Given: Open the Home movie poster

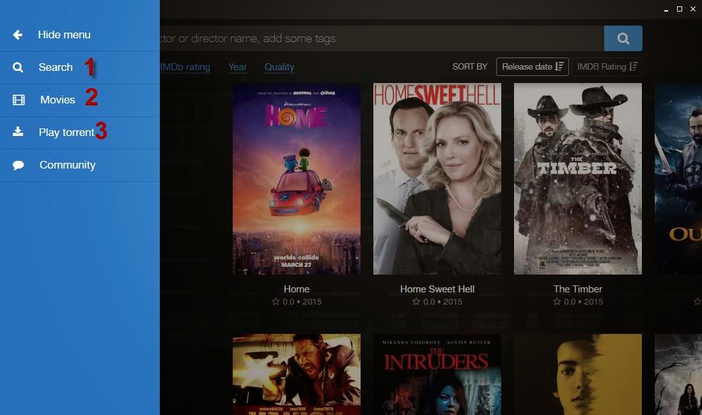Looking at the screenshot, I should click(297, 179).
